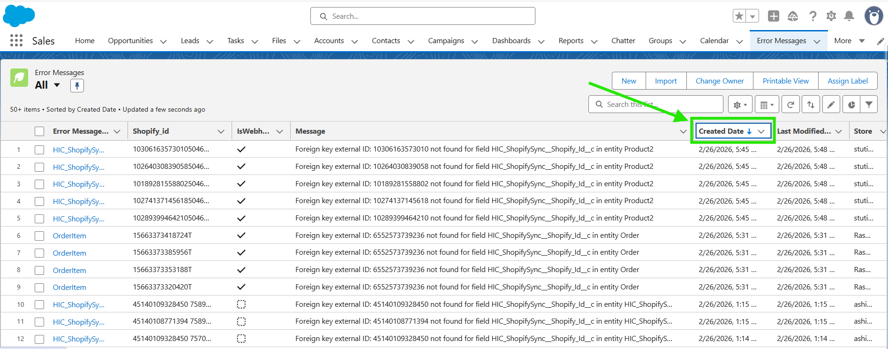Open the user profile avatar

click(873, 16)
